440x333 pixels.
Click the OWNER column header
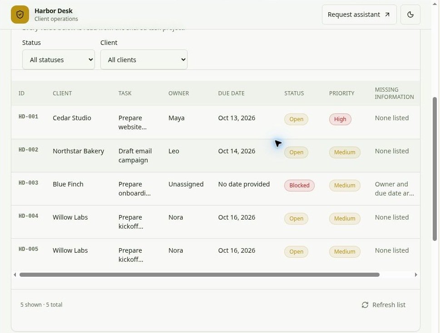[x=178, y=93]
